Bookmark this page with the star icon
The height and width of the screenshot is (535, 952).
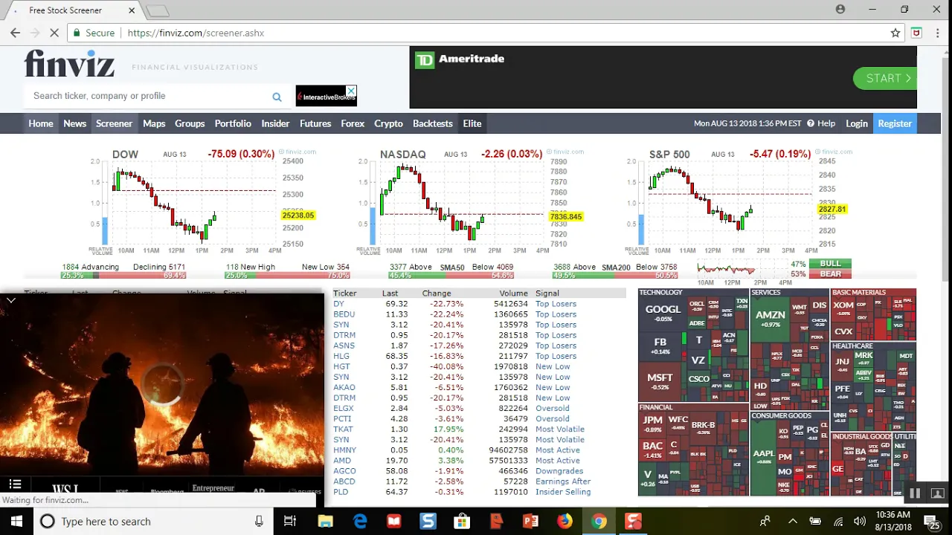pos(895,33)
